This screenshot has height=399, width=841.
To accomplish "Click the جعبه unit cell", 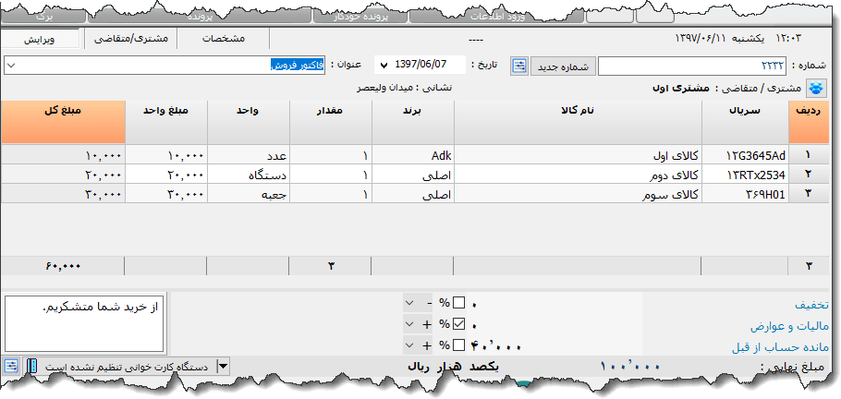I will pyautogui.click(x=249, y=194).
